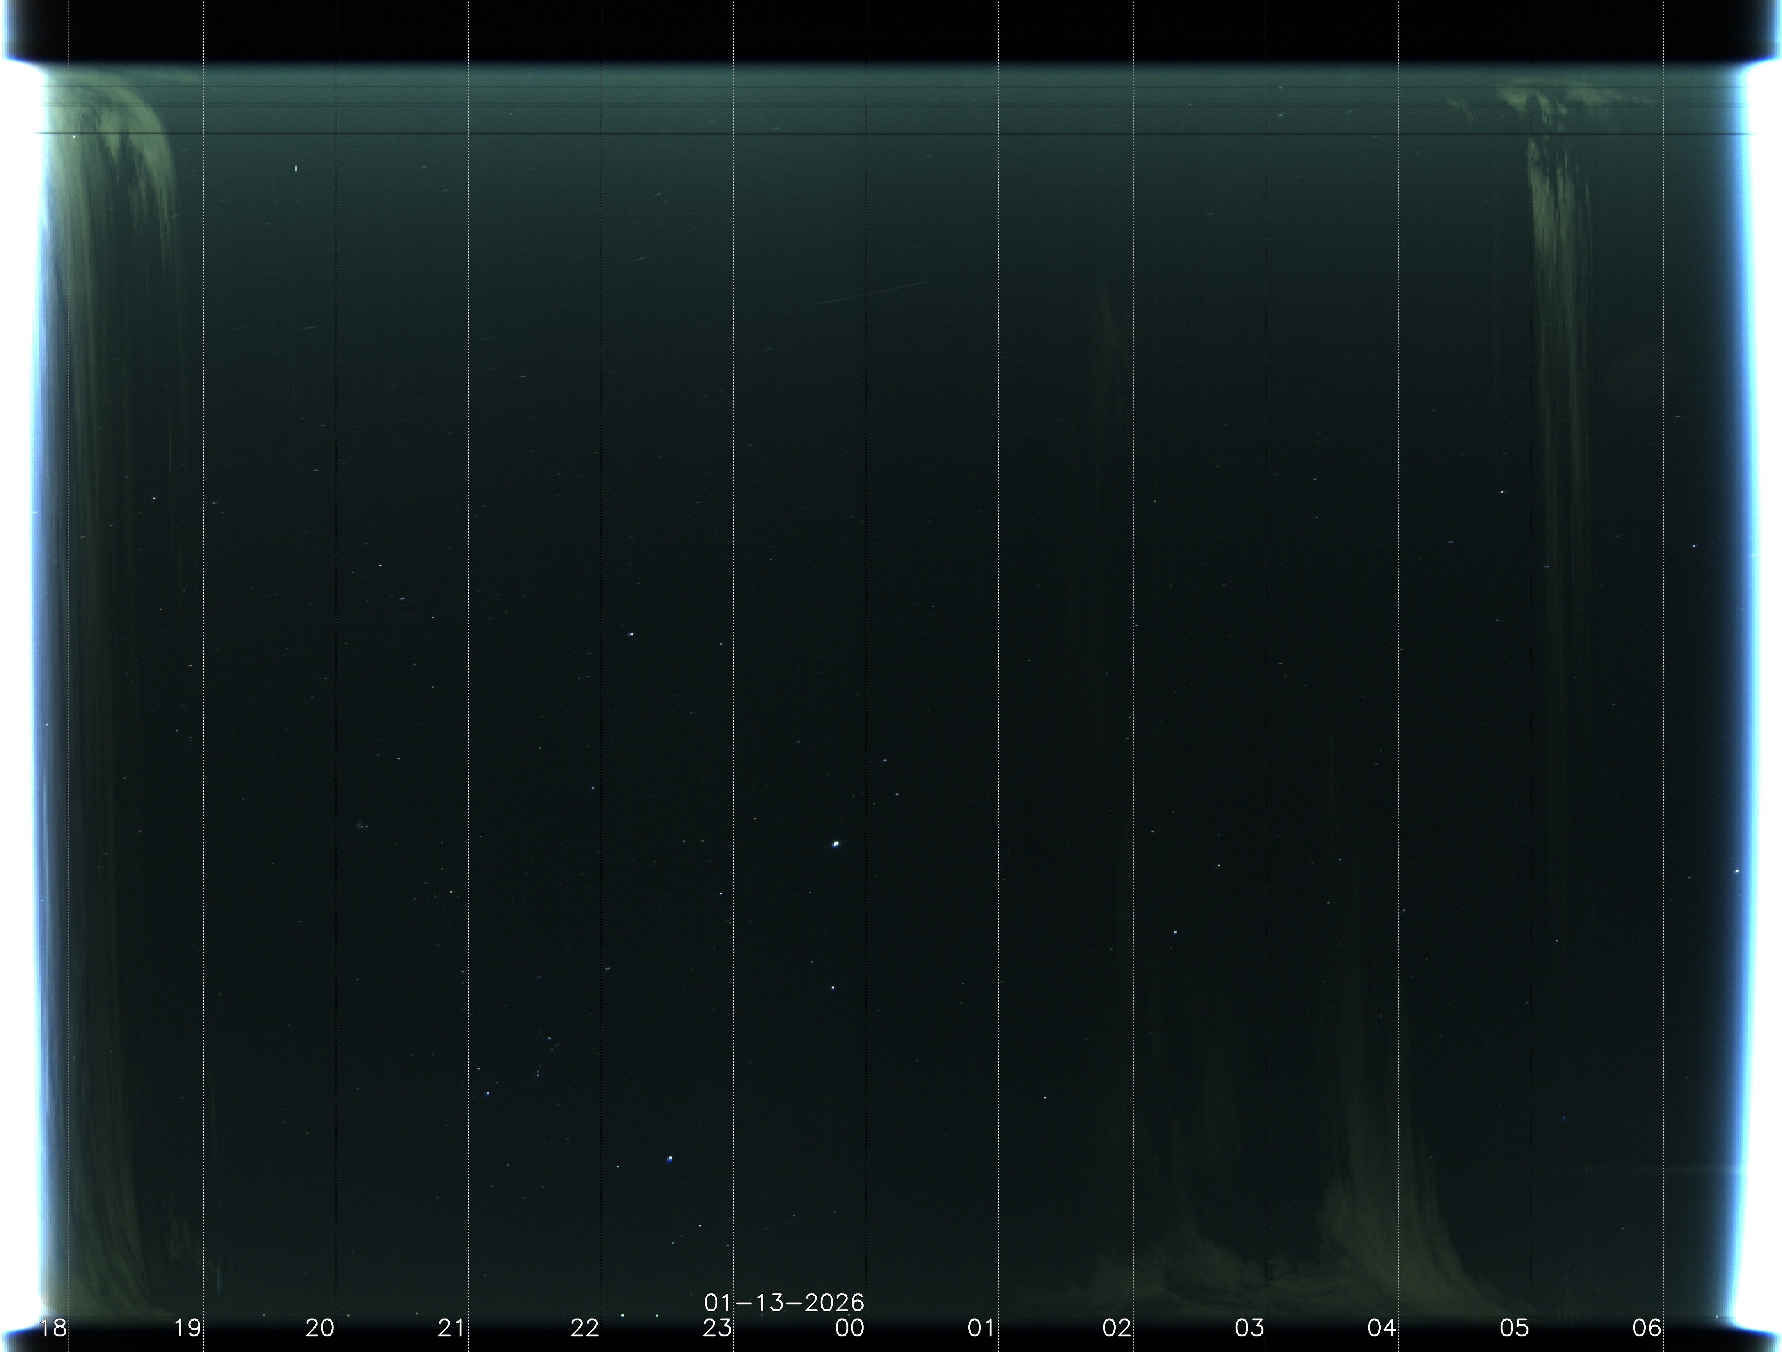The height and width of the screenshot is (1352, 1782).
Task: Click the 01-13-2026 date label
Action: pyautogui.click(x=784, y=1302)
